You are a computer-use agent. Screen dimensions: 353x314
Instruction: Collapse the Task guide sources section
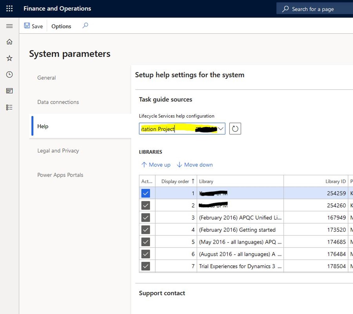tap(166, 99)
